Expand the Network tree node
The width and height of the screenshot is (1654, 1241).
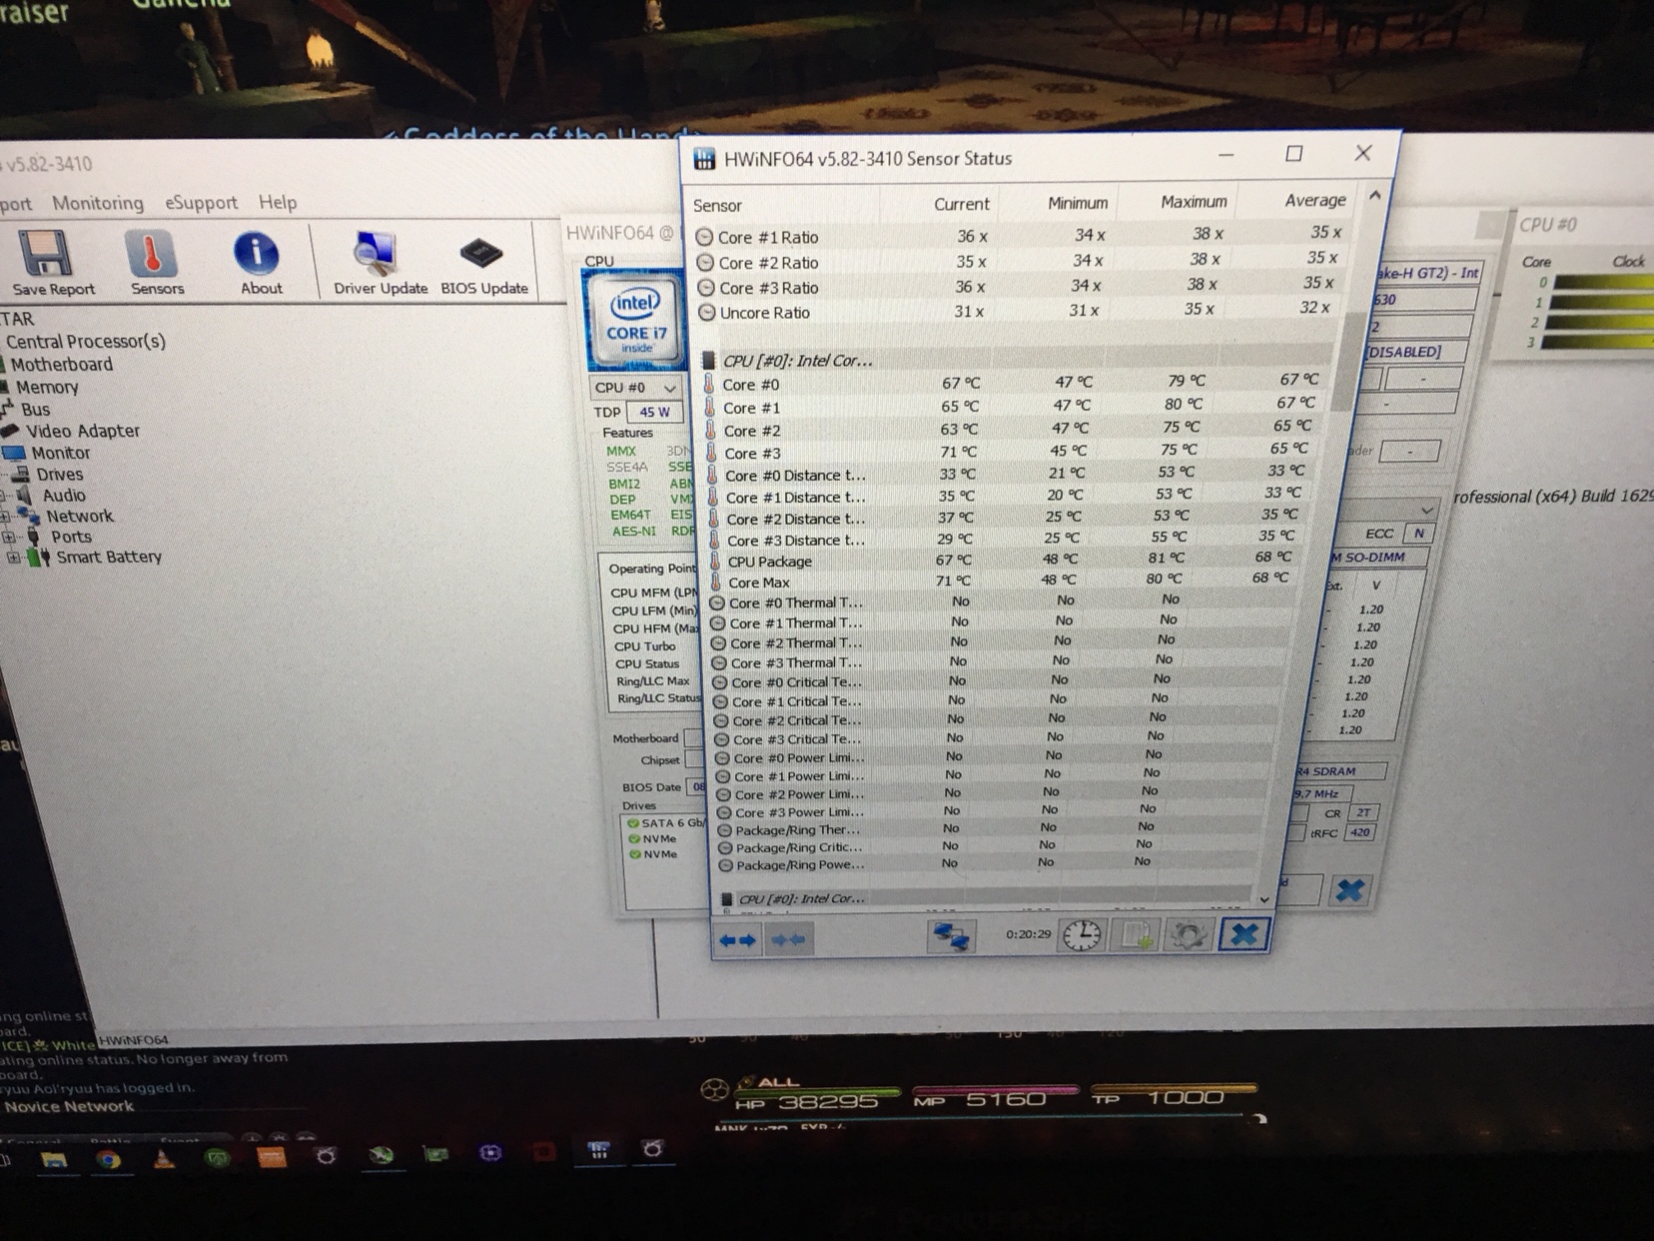(5, 517)
